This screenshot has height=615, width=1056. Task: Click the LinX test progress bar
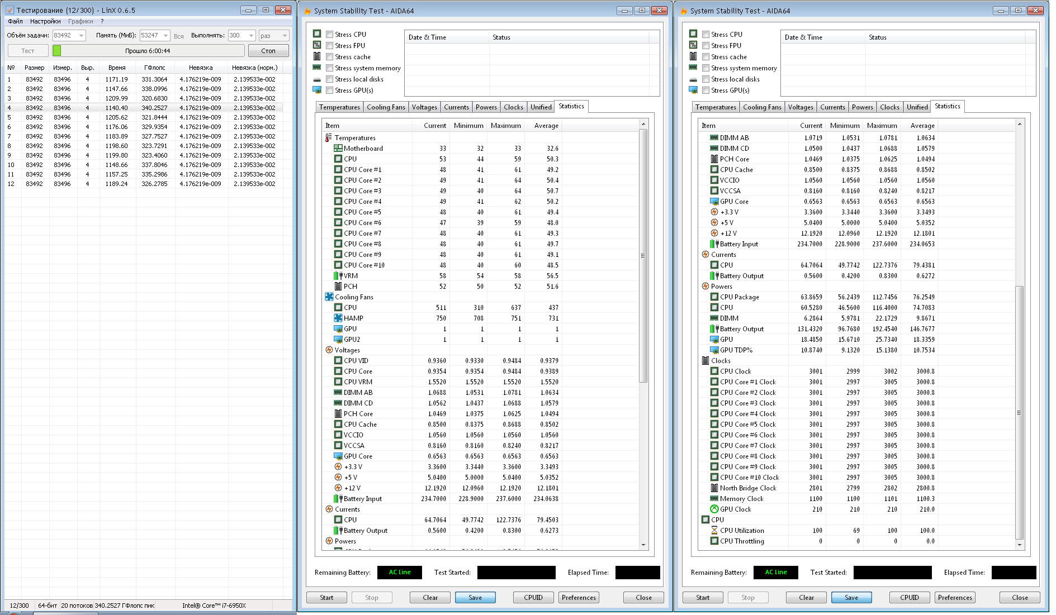tap(148, 51)
